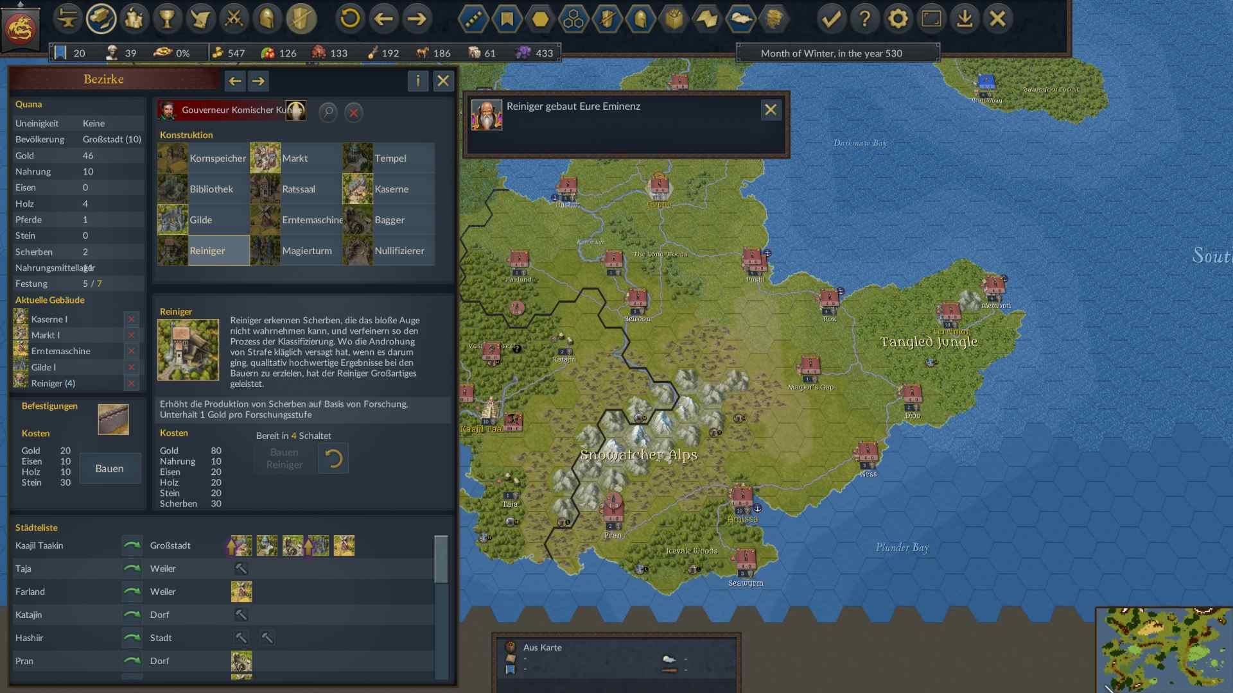Select Nullifizierer construction option
This screenshot has height=693, width=1233.
pos(389,250)
